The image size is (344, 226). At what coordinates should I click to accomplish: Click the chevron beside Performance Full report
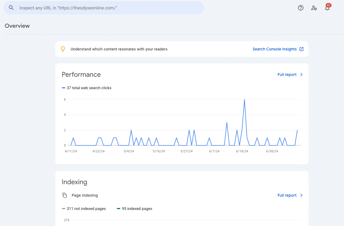tap(302, 75)
